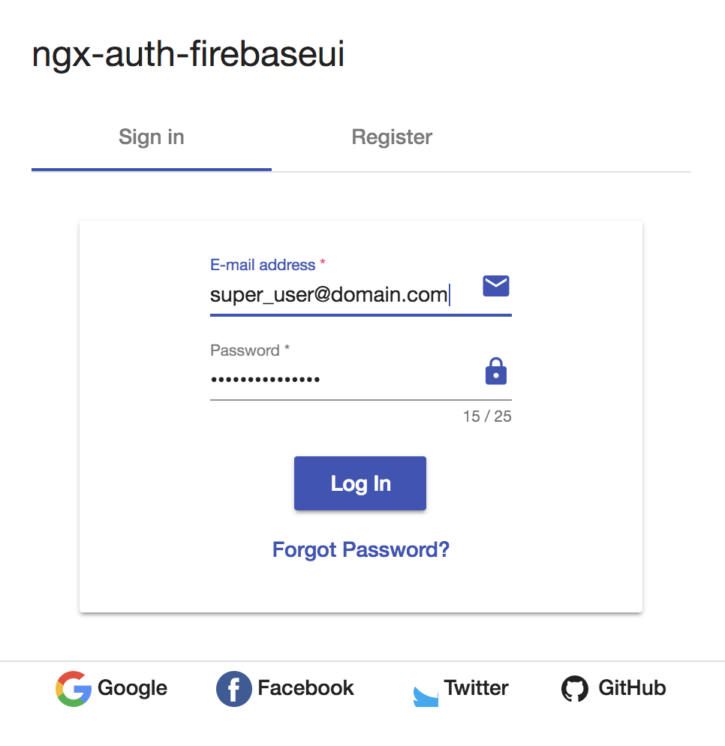Click the Facebook sign-in label
The width and height of the screenshot is (725, 746).
tap(305, 688)
